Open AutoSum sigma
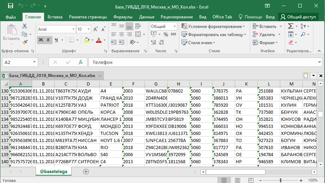The width and height of the screenshot is (325, 183). pyautogui.click(x=290, y=26)
